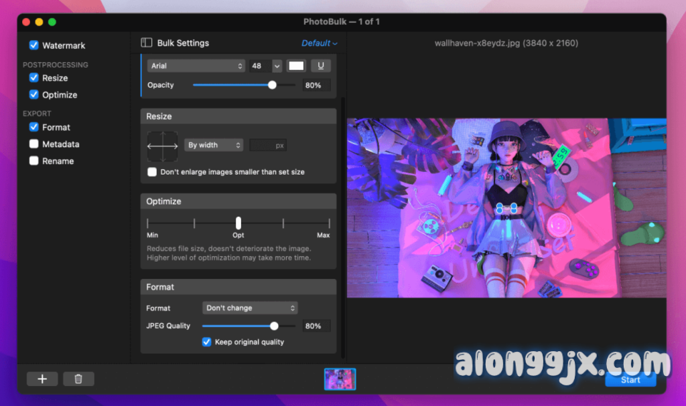The height and width of the screenshot is (406, 686).
Task: Click the resize pixel value input field
Action: tap(267, 145)
